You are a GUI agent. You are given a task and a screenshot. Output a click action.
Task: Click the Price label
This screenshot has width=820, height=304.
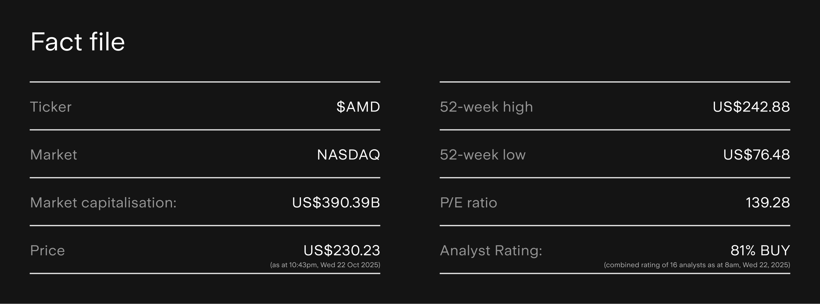pos(48,251)
